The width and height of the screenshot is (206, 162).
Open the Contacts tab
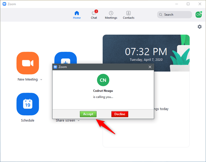click(x=128, y=15)
